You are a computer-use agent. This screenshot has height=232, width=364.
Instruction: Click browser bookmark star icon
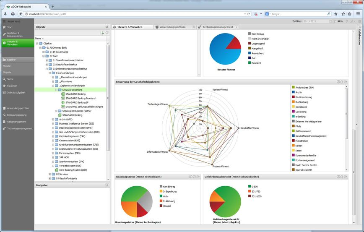(x=343, y=14)
